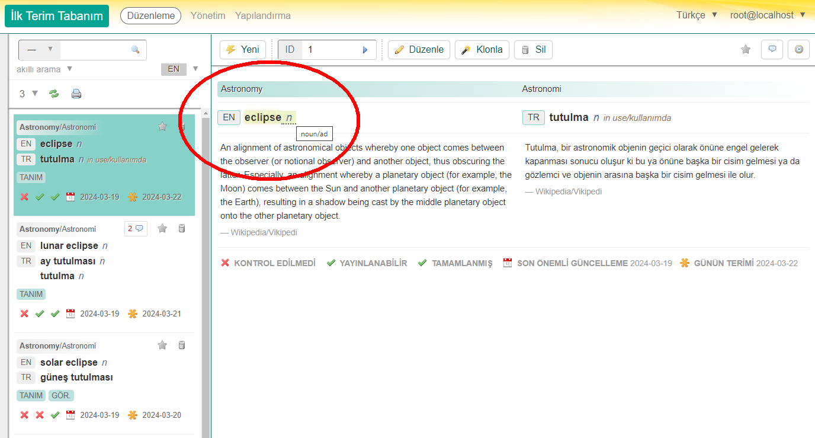Image resolution: width=815 pixels, height=438 pixels.
Task: Open the entry comments icon in toolbar
Action: [x=772, y=50]
